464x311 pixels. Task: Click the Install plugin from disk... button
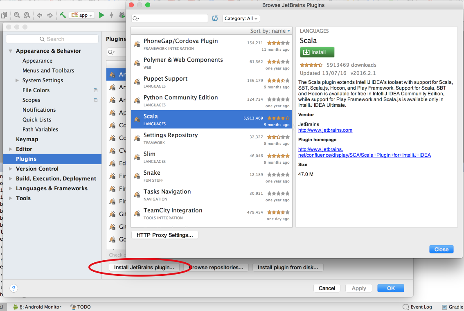[x=288, y=268]
